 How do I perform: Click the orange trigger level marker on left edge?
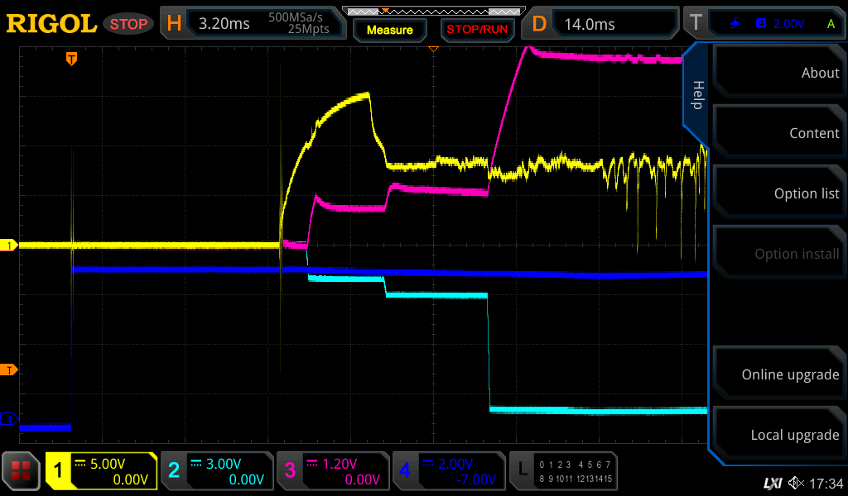click(9, 370)
